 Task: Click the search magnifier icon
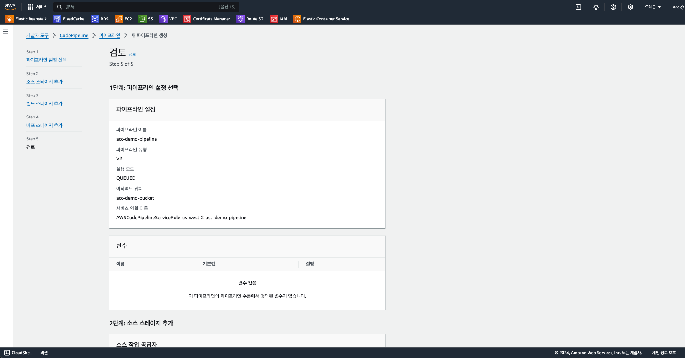(x=59, y=7)
